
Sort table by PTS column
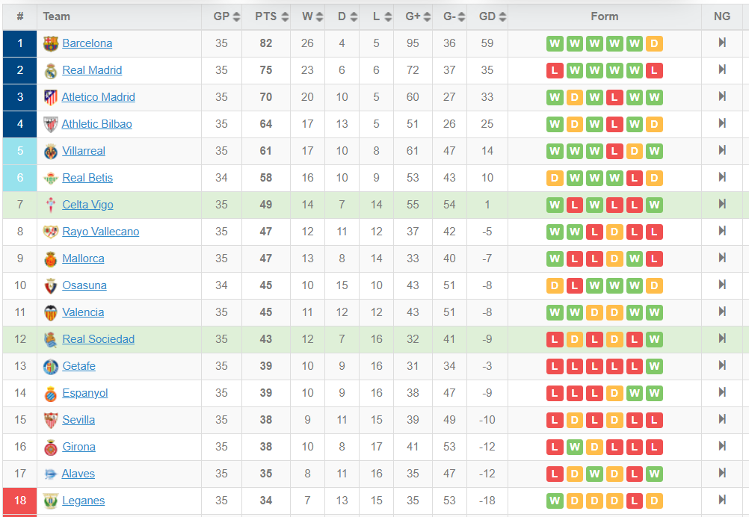[271, 16]
